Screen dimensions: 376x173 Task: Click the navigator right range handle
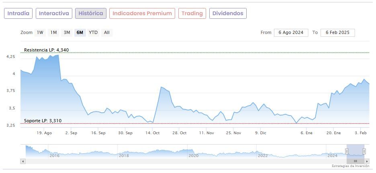(364, 151)
